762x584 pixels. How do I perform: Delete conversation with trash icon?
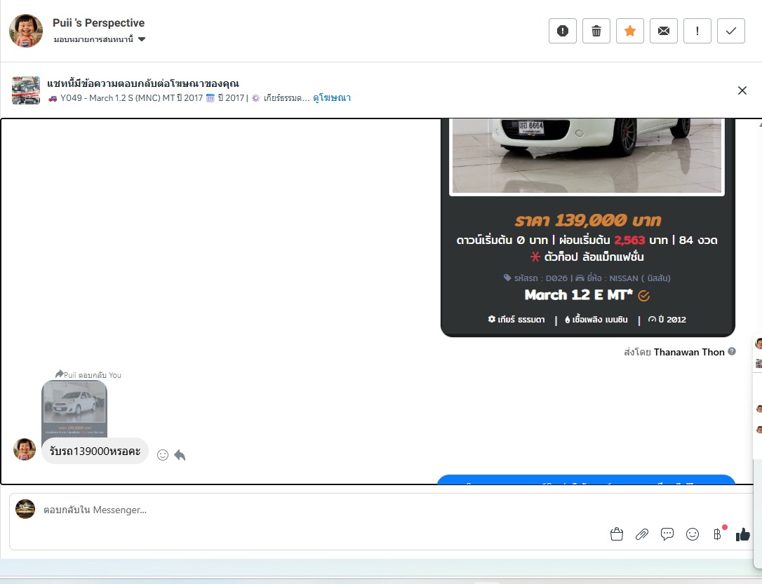pos(596,31)
